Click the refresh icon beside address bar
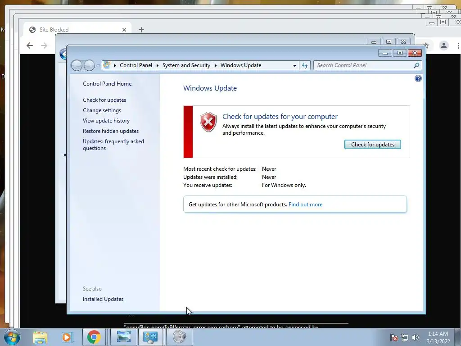The height and width of the screenshot is (346, 461). (x=305, y=65)
